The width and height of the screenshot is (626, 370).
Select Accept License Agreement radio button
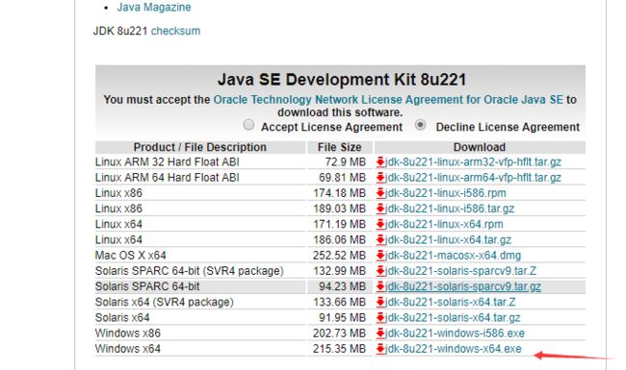pos(248,125)
